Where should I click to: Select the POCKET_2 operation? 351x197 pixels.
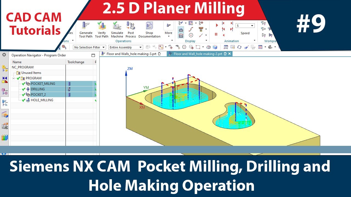(x=38, y=95)
